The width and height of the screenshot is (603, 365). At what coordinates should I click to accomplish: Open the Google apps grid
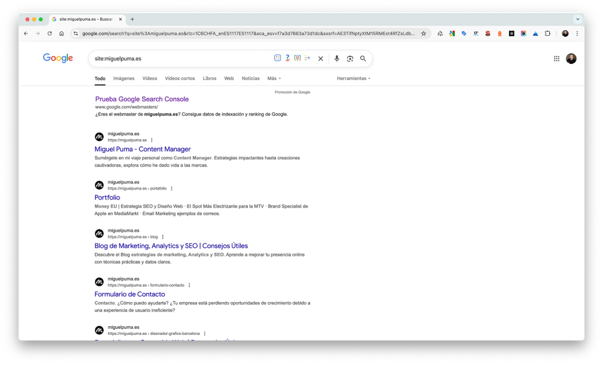click(x=556, y=59)
